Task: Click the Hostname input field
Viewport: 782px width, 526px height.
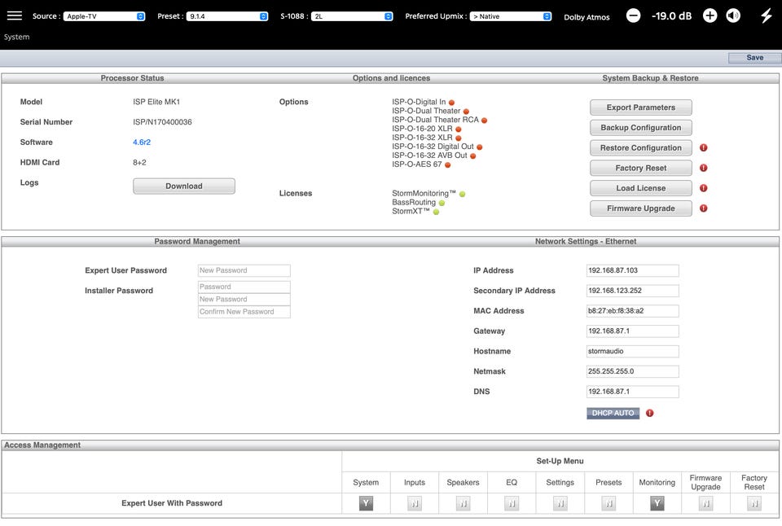Action: [632, 352]
